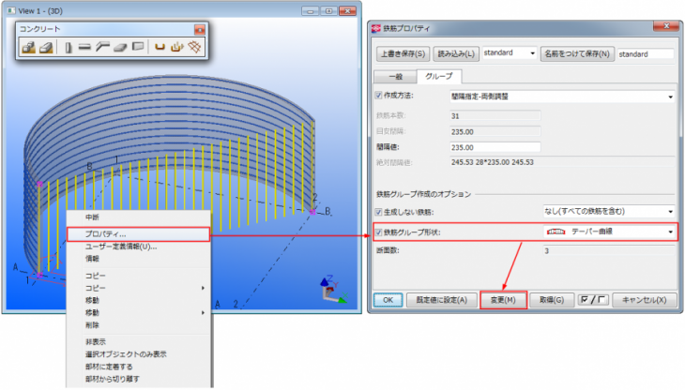Click the XYZ coordinate axis symbol in View 1

point(333,290)
